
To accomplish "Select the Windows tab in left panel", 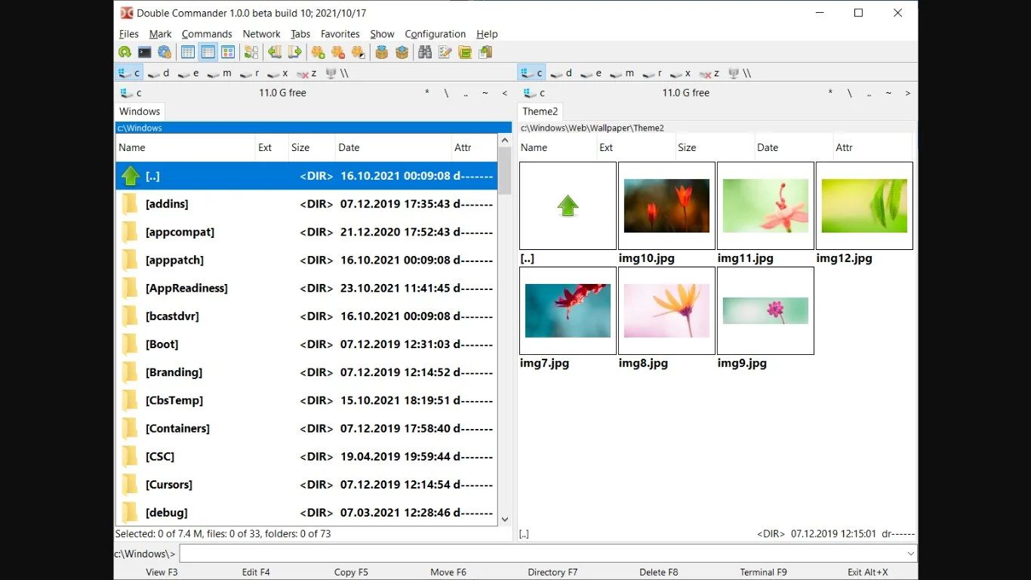I will pos(140,111).
